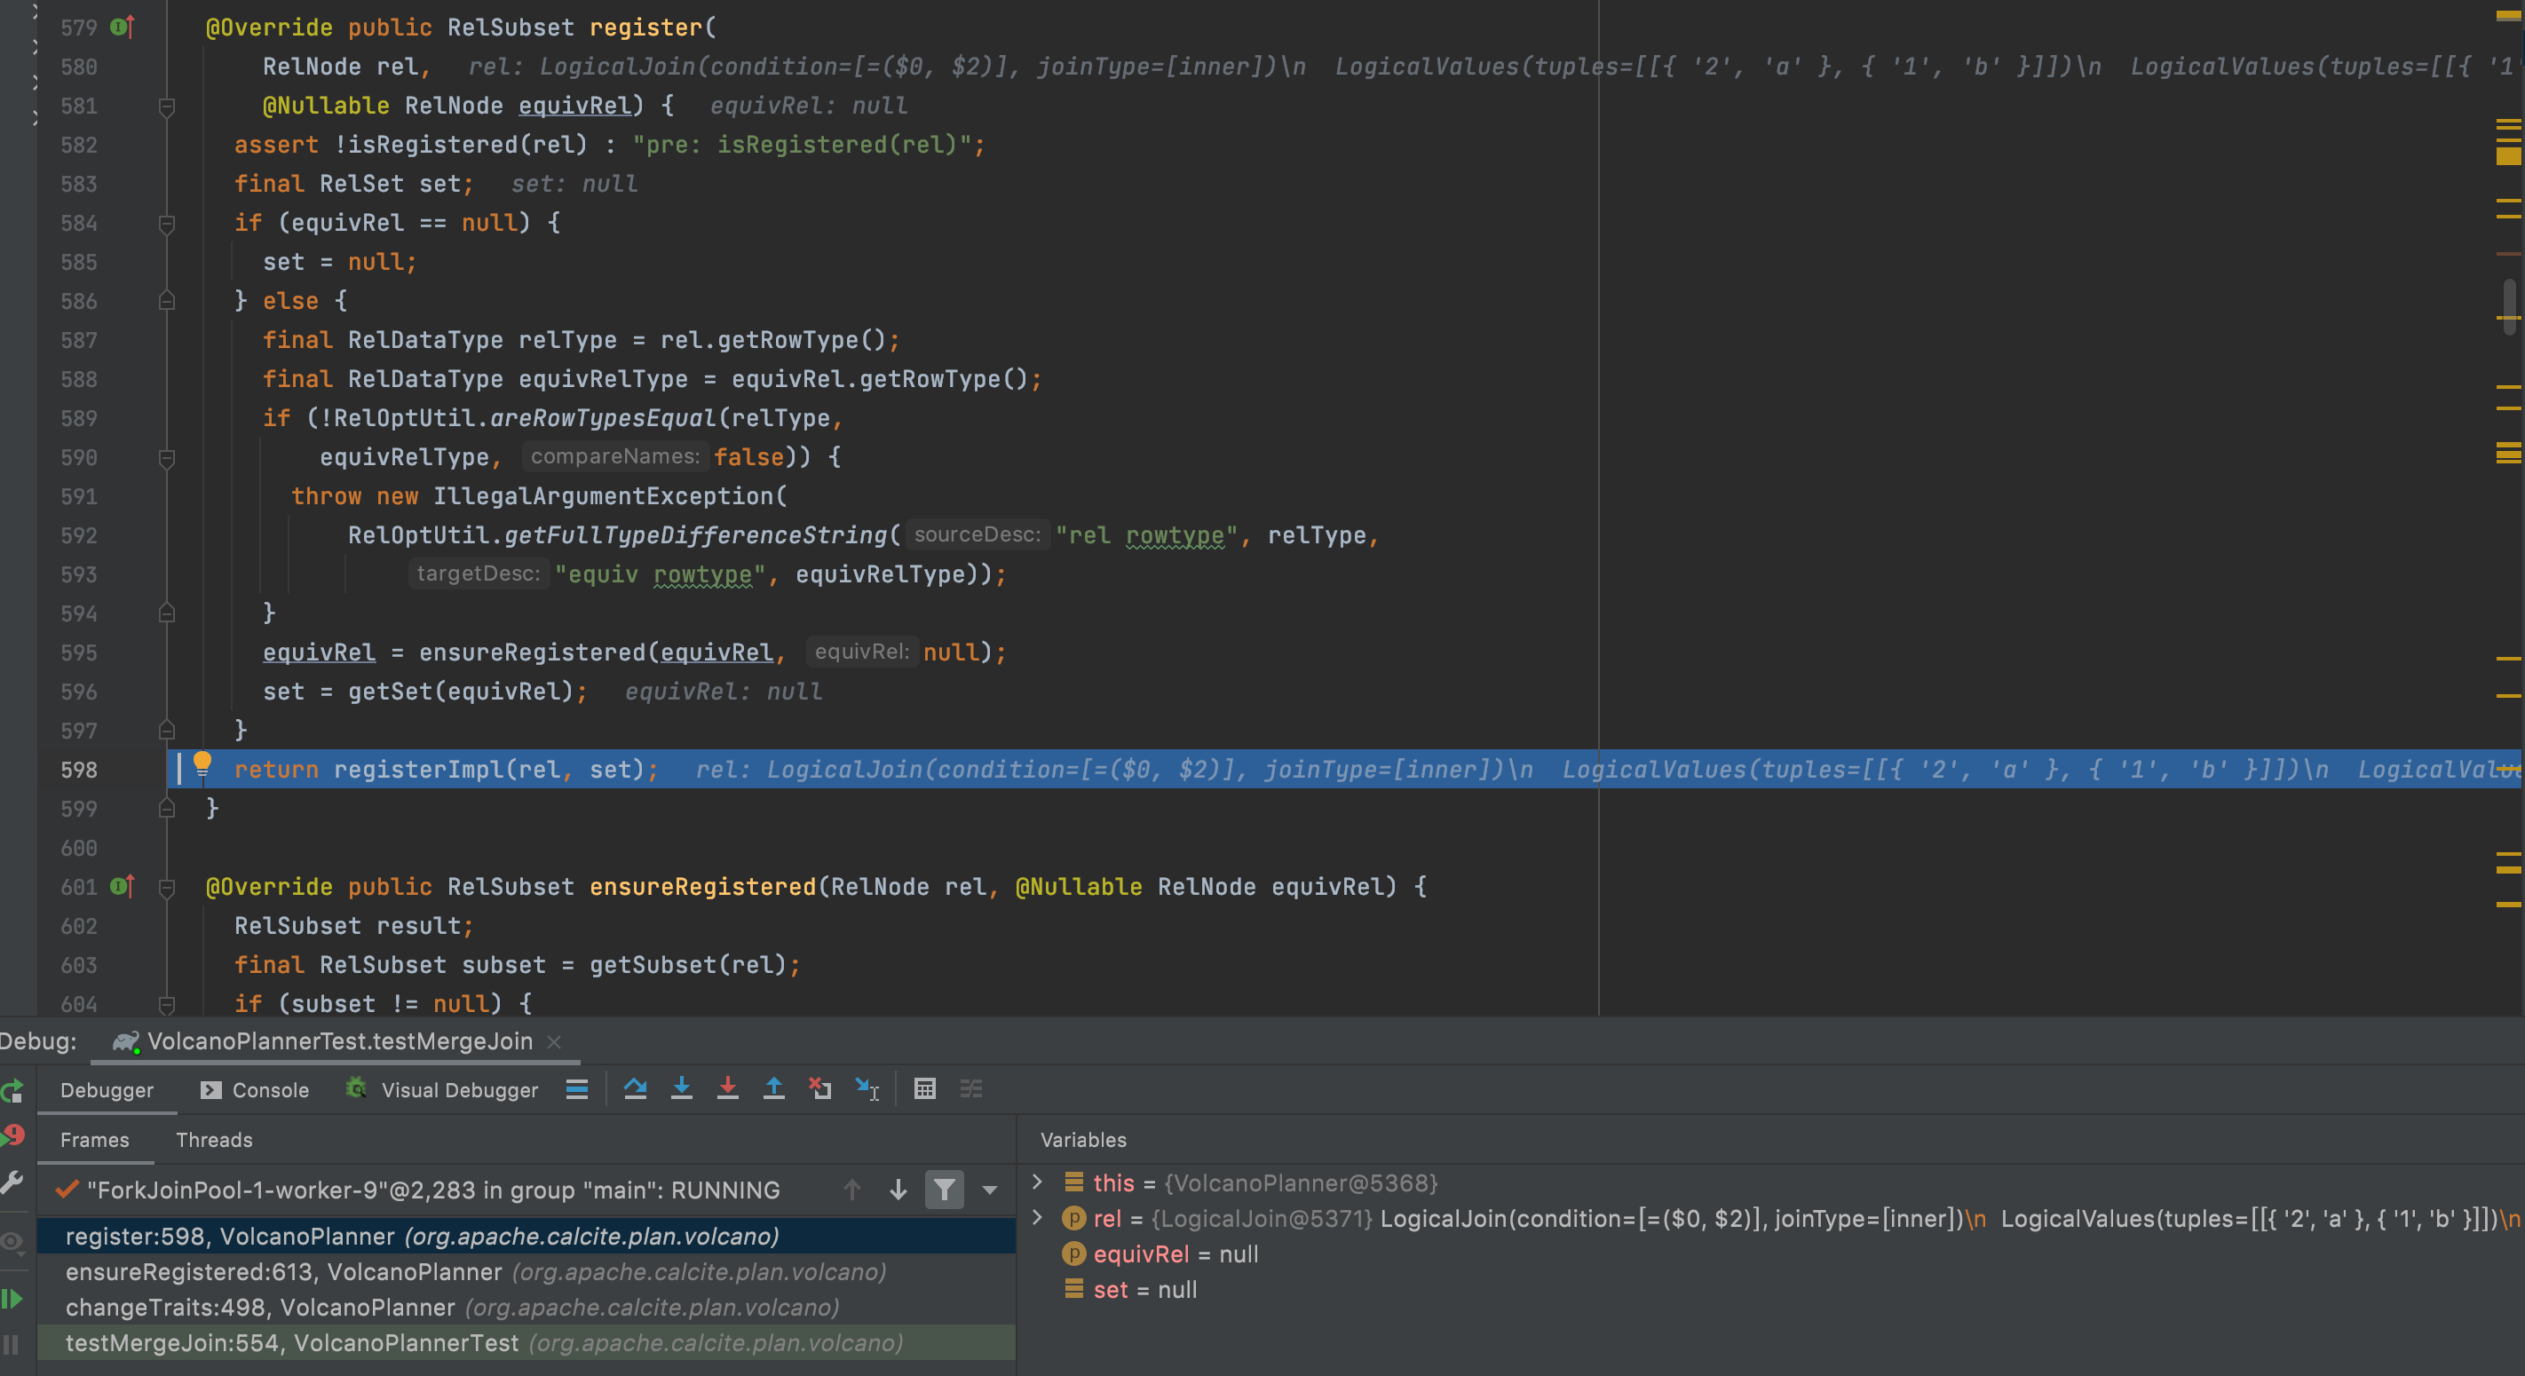Click the Step Out arrow icon
Screen dimensions: 2525x1376
tap(773, 1089)
